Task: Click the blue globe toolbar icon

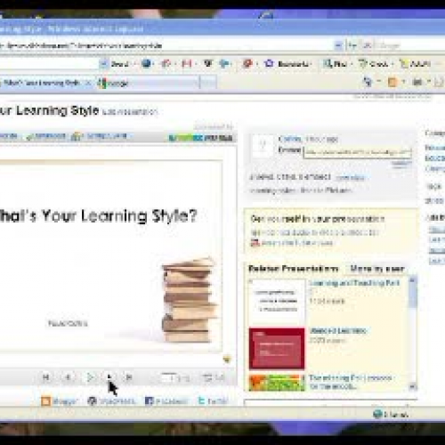Action: (147, 63)
